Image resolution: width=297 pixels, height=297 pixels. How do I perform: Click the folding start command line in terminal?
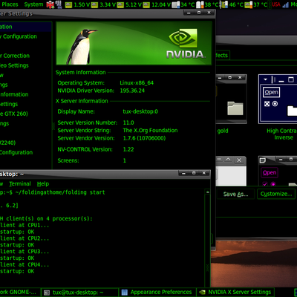[53, 192]
